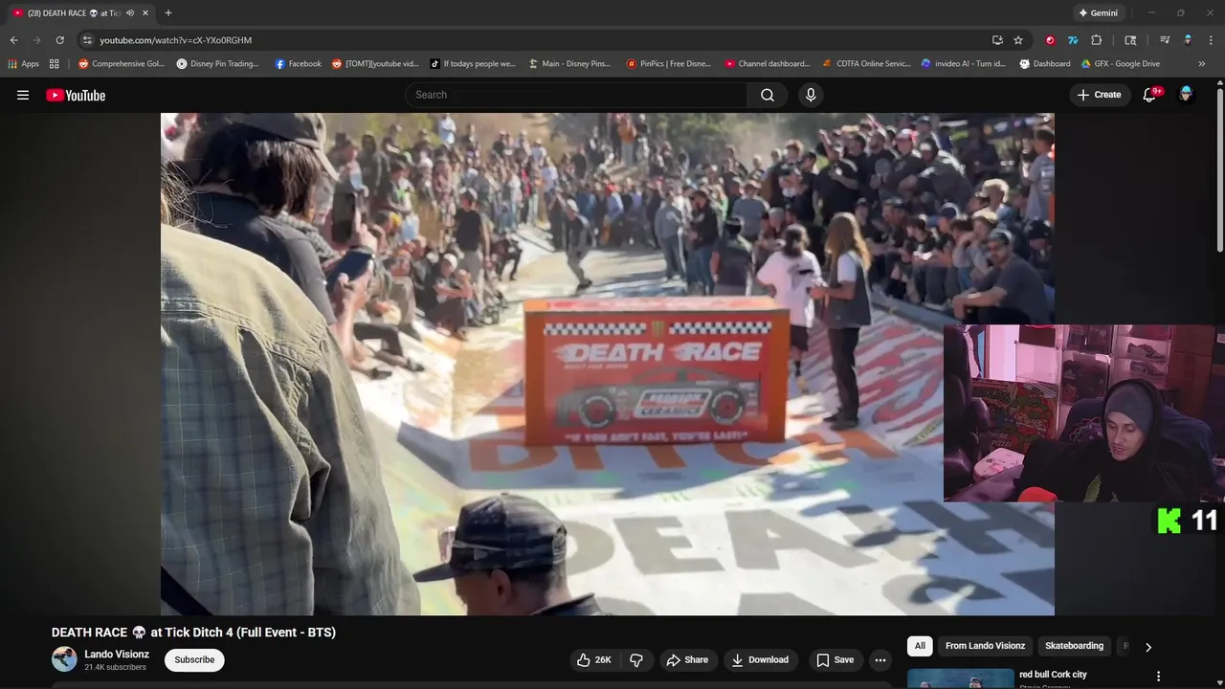Open 'If todays people we...' bookmark
1225x689 pixels.
(473, 64)
